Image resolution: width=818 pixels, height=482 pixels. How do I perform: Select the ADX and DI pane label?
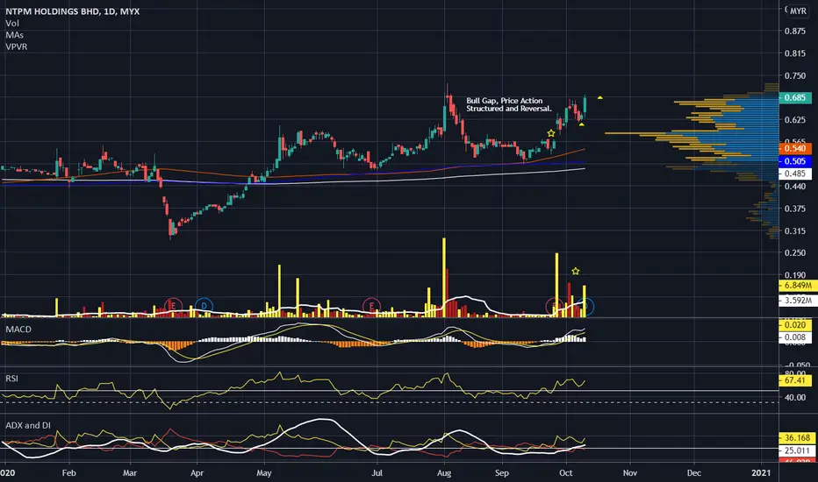click(28, 425)
